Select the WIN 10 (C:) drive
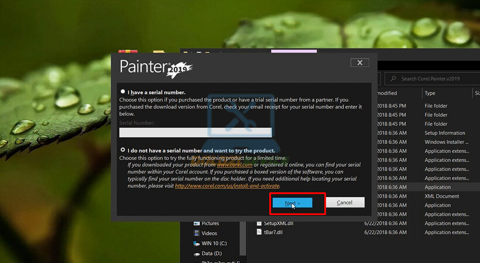 tap(213, 243)
